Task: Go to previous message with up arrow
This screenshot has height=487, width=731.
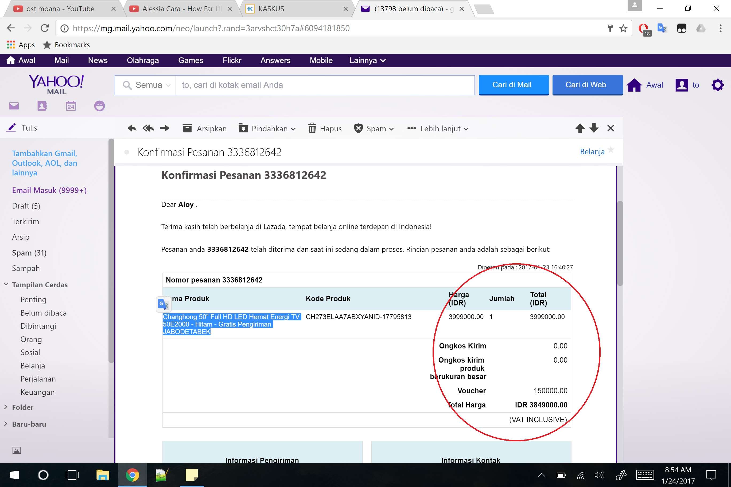Action: coord(580,128)
